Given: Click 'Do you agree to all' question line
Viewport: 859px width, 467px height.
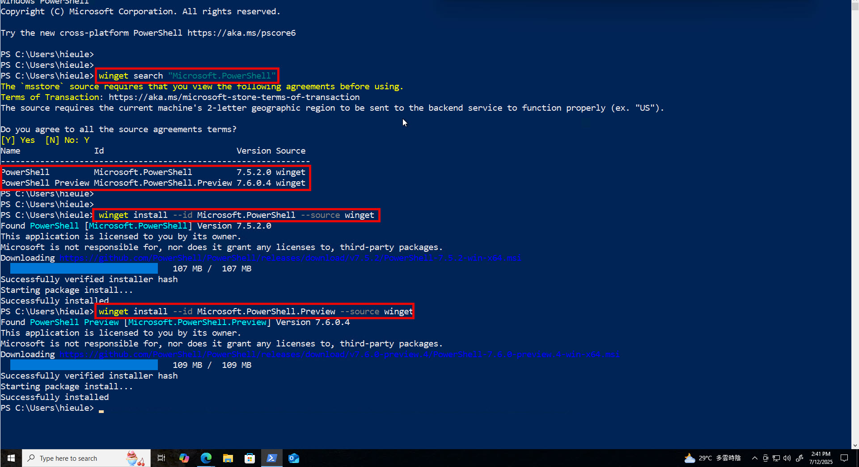Looking at the screenshot, I should click(118, 129).
